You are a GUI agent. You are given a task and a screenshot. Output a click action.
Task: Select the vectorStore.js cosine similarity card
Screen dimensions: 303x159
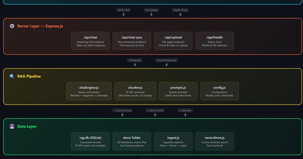pos(214,141)
